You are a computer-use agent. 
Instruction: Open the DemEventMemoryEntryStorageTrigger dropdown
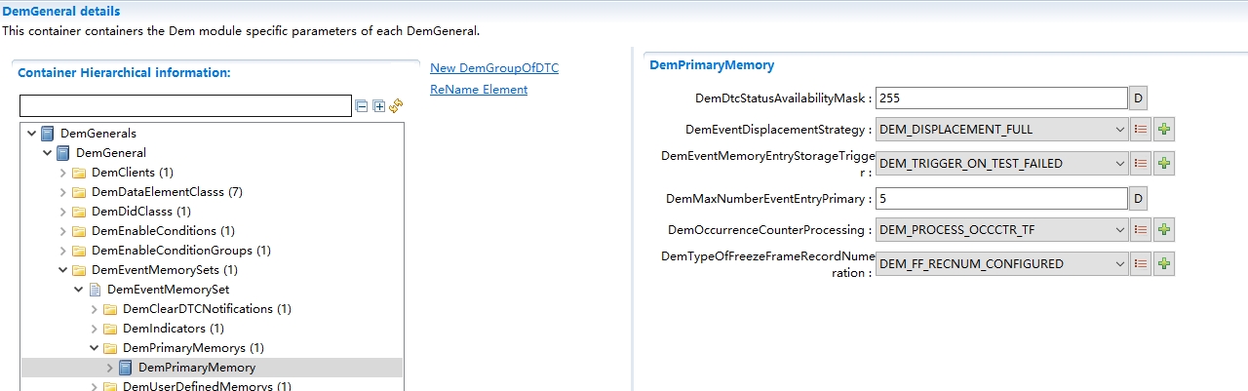point(1119,164)
